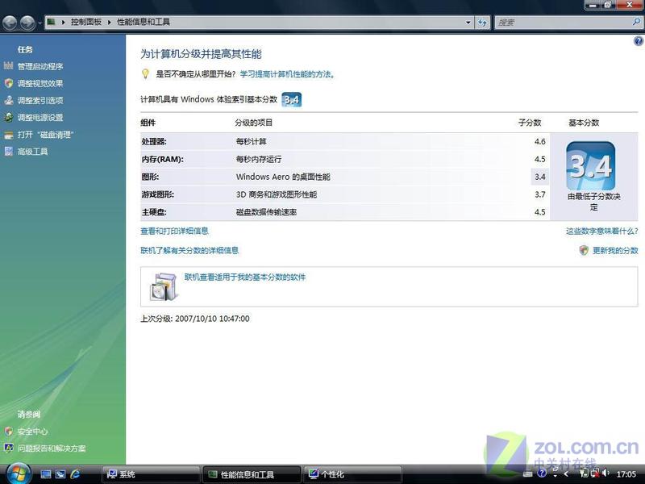The width and height of the screenshot is (645, 484).
Task: Click 上次分级 date text
Action: (x=195, y=319)
